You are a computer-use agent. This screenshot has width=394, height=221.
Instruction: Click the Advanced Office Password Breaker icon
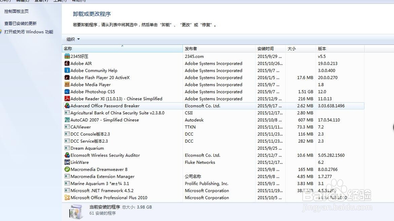[67, 106]
